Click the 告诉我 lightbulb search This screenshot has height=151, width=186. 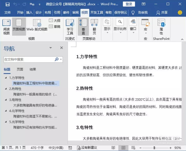pyautogui.click(x=139, y=13)
